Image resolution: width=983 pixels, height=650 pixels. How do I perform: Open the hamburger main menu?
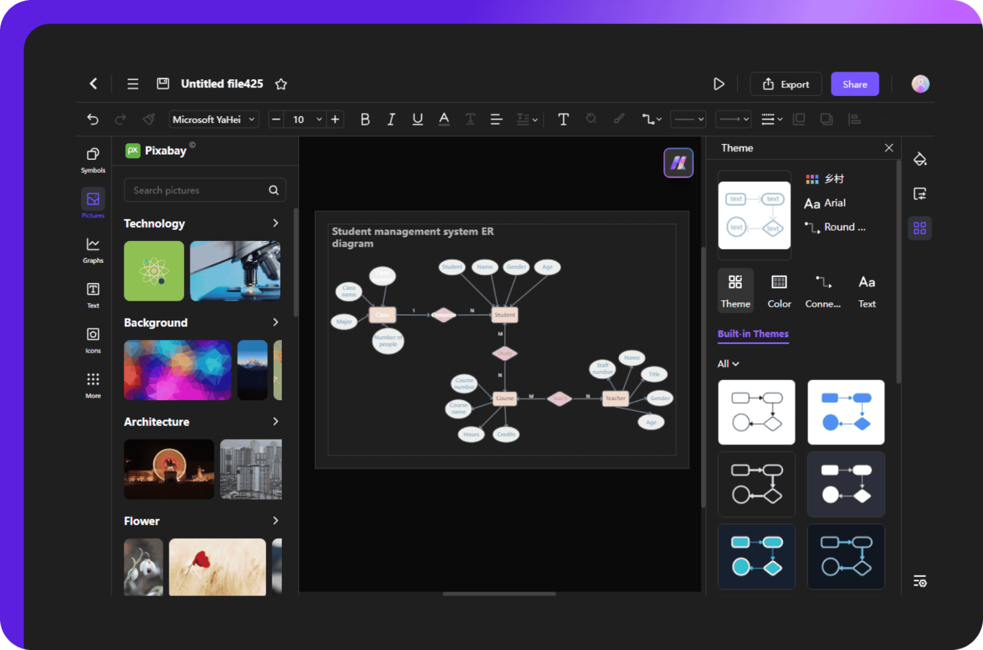(133, 84)
